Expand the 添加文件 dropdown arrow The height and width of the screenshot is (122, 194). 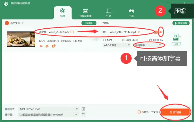pyautogui.click(x=23, y=23)
